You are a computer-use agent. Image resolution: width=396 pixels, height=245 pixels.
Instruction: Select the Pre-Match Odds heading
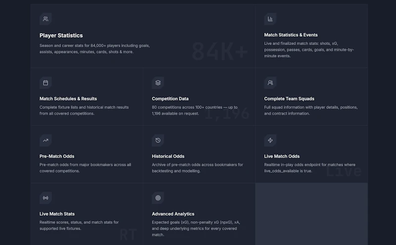[57, 156]
